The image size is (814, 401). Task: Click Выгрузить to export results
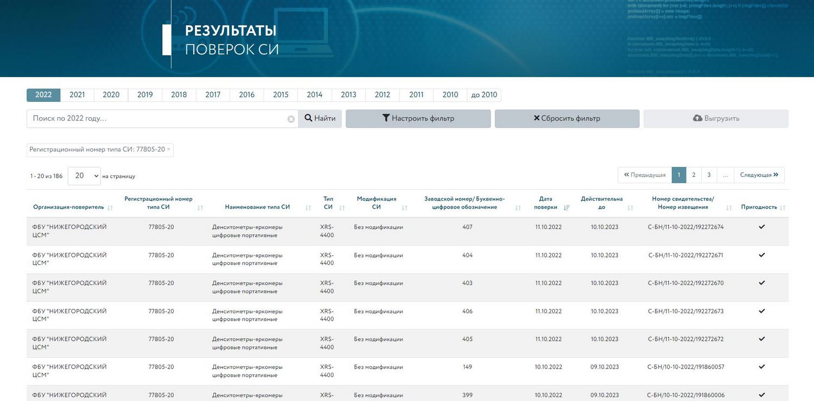(715, 119)
